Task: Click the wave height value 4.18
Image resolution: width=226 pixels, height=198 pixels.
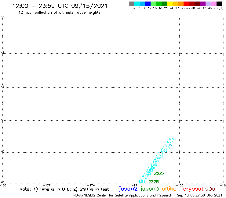Action: [x=146, y=176]
